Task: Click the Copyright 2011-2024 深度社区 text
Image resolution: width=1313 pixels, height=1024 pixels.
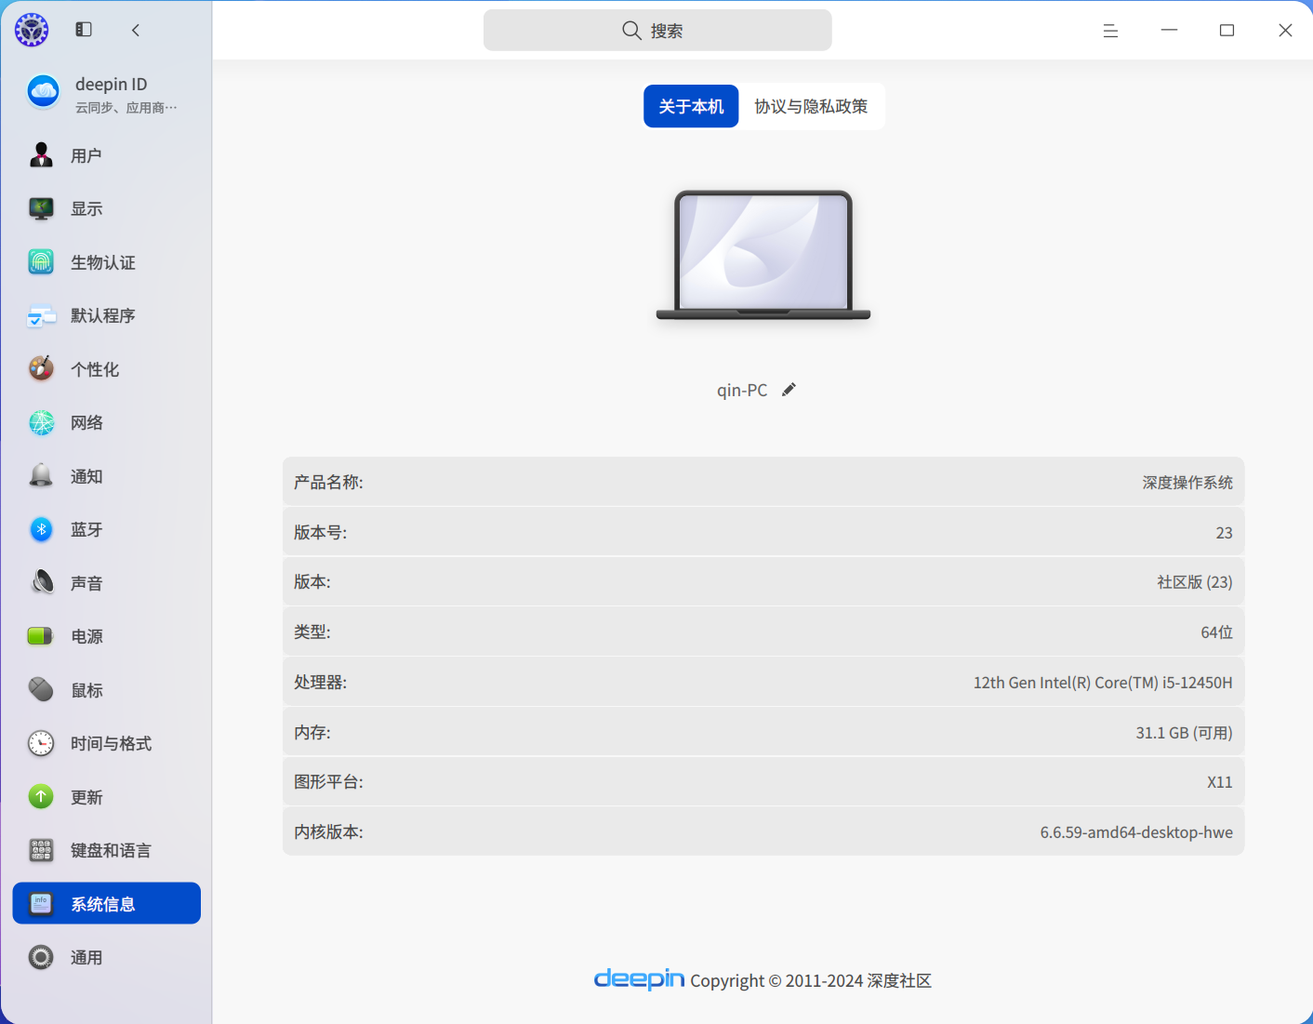Action: coord(811,980)
